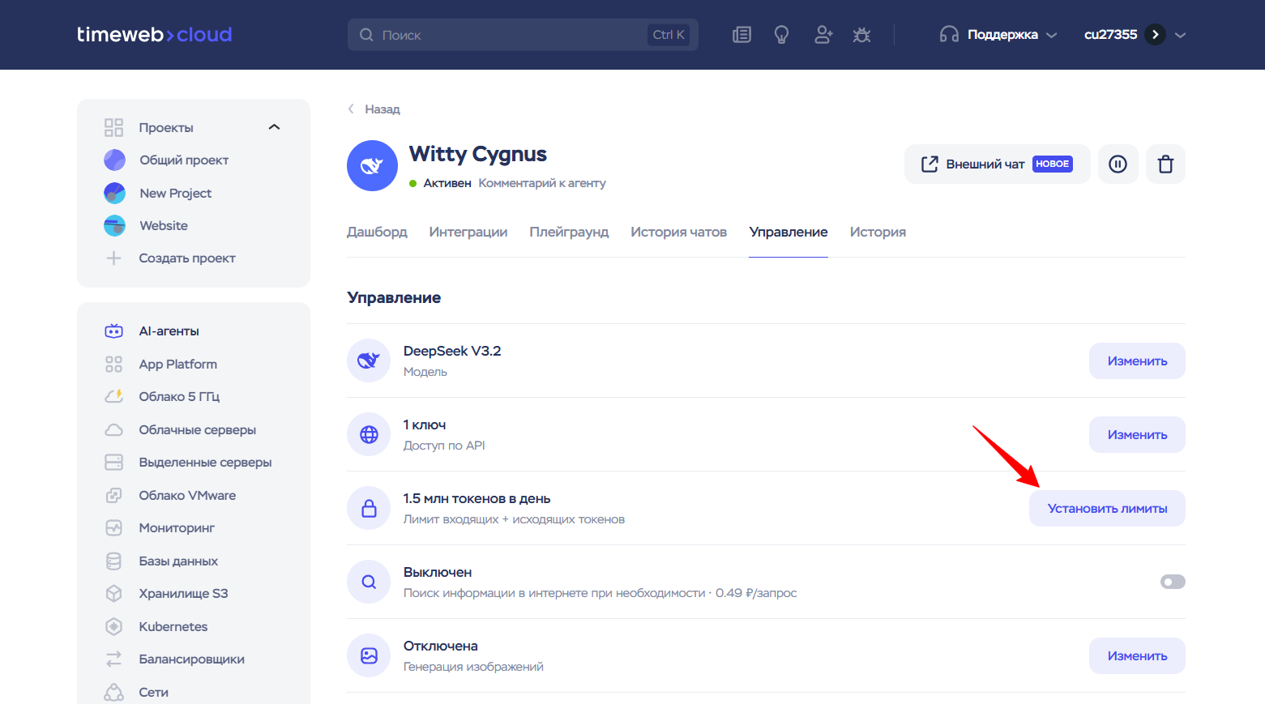This screenshot has width=1265, height=704.
Task: Open the Внешний чат button
Action: click(997, 164)
